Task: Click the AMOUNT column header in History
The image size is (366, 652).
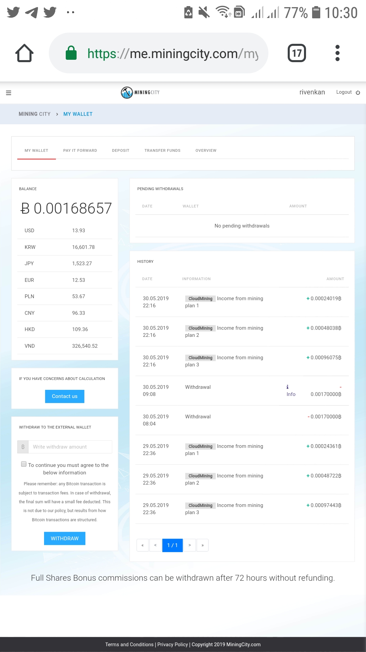Action: coord(335,279)
